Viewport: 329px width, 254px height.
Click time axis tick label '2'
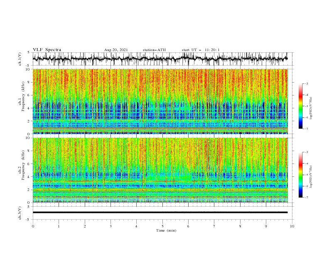coord(85,226)
